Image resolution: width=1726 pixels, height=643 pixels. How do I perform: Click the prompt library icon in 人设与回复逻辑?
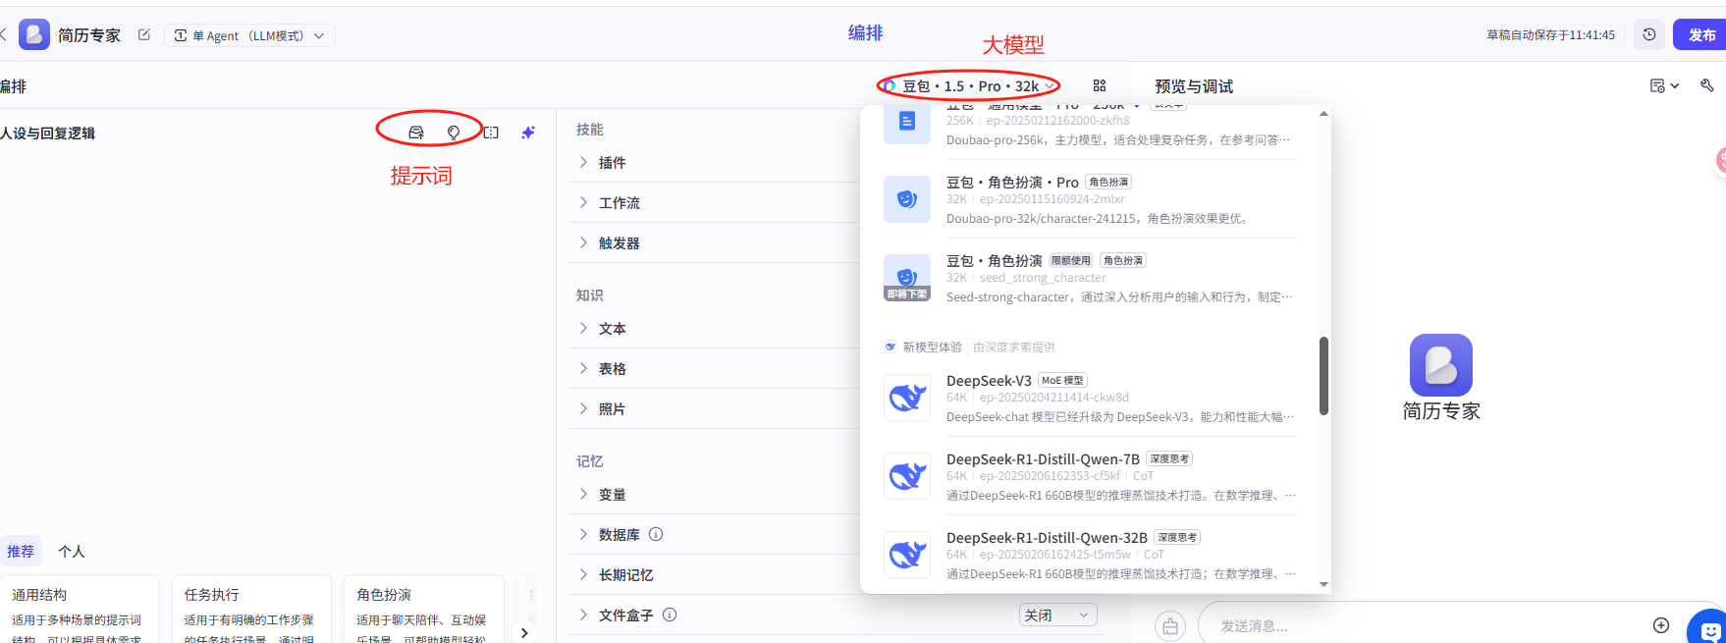[416, 132]
